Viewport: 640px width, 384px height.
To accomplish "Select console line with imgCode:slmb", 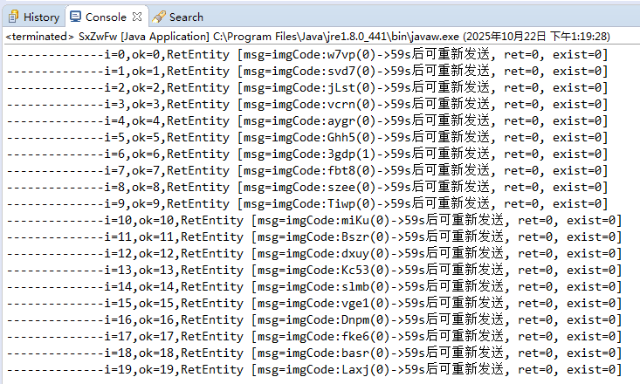I will [x=314, y=287].
